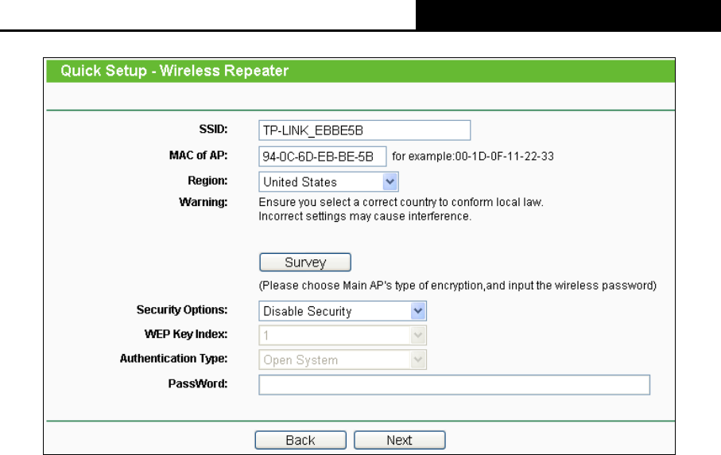This screenshot has width=721, height=455.
Task: Click the 'PassWord:' label
Action: (x=198, y=383)
